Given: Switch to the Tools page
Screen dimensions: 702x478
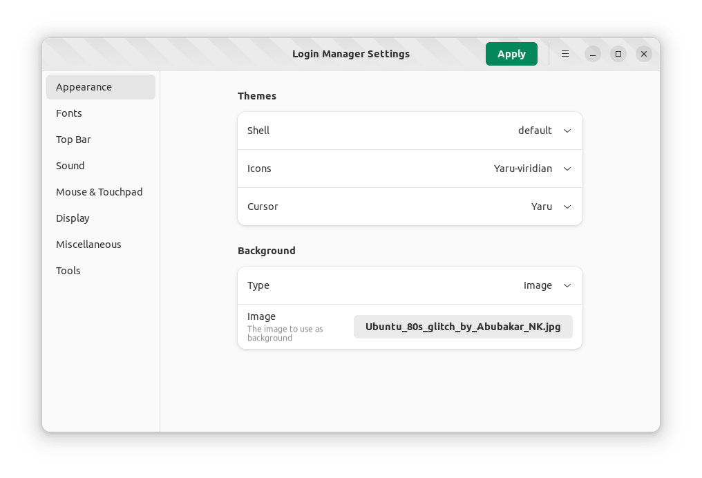Looking at the screenshot, I should pyautogui.click(x=68, y=271).
